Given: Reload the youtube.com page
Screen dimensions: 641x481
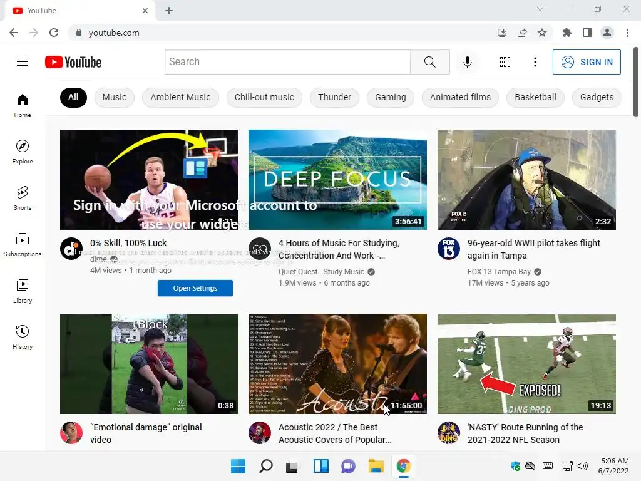Looking at the screenshot, I should pyautogui.click(x=54, y=33).
